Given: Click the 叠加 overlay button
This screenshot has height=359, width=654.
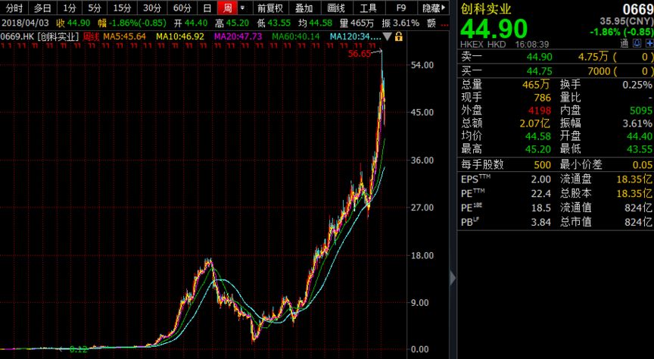Looking at the screenshot, I should point(304,8).
